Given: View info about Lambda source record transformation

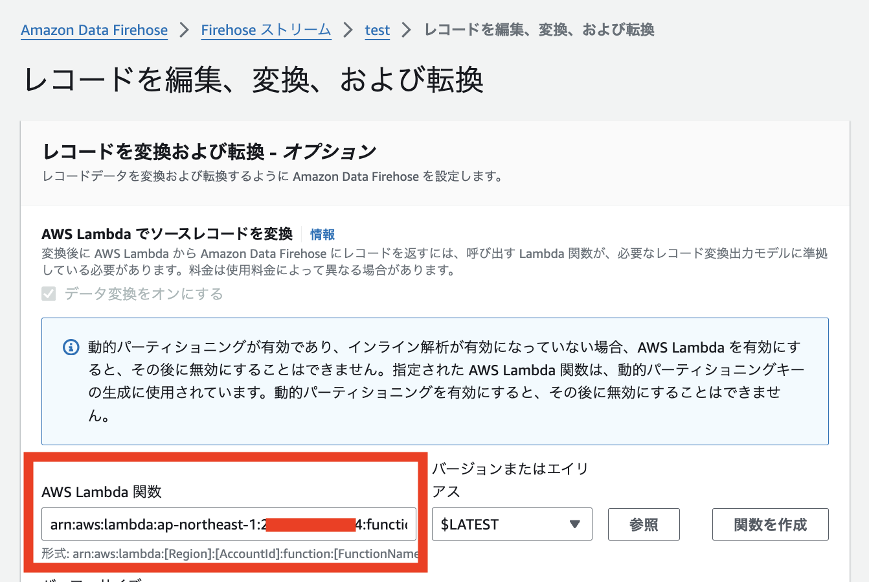Looking at the screenshot, I should pos(322,235).
